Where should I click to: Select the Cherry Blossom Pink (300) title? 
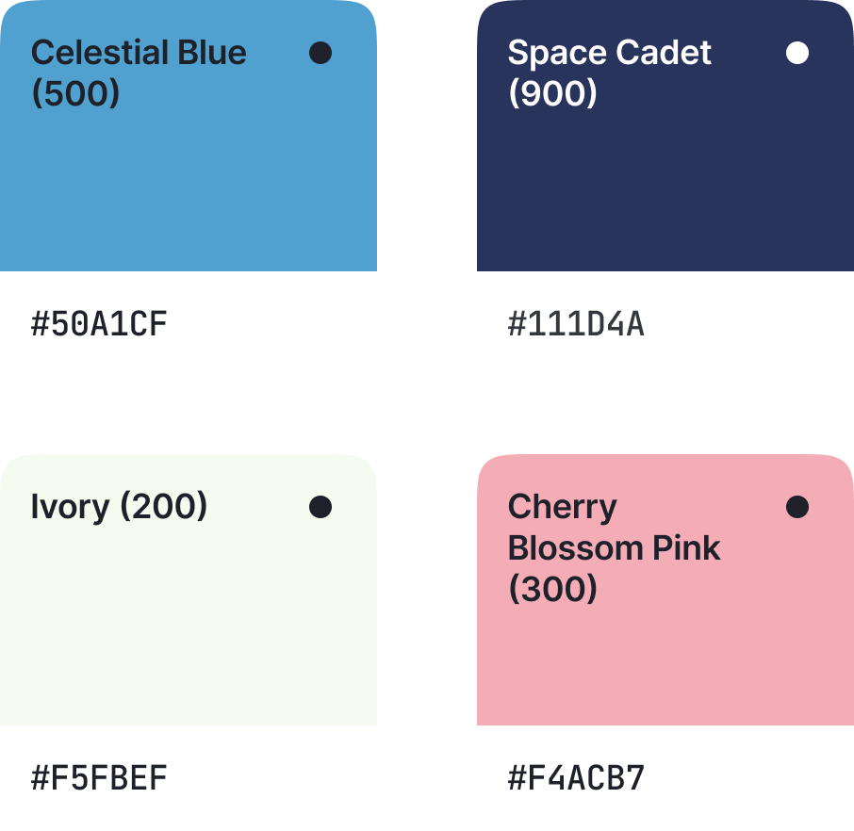click(x=614, y=547)
